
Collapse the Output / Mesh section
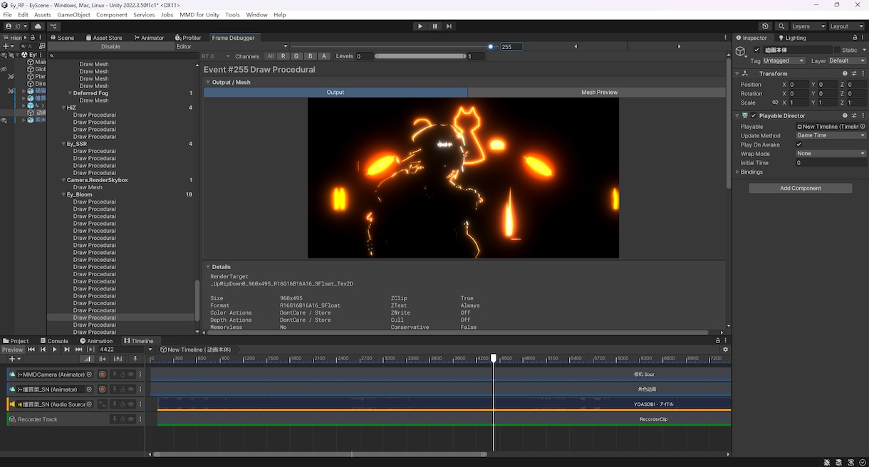pyautogui.click(x=208, y=83)
